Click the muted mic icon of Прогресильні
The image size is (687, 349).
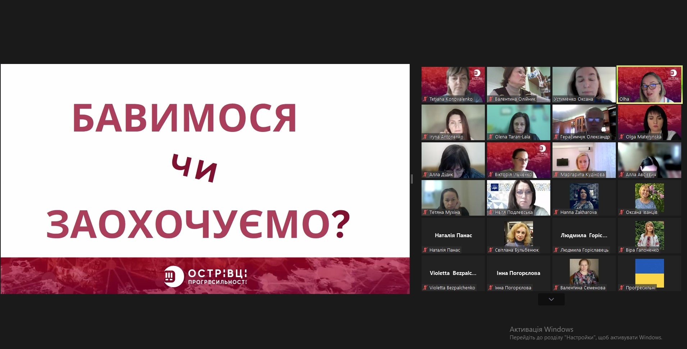pos(622,288)
